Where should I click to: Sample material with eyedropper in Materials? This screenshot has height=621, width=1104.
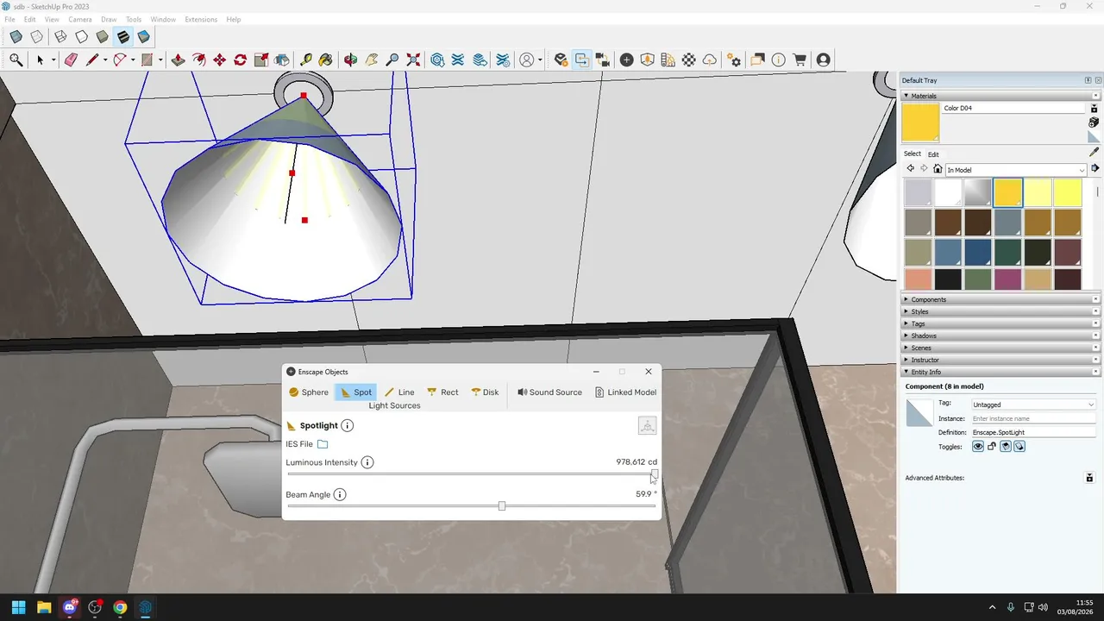(1094, 153)
